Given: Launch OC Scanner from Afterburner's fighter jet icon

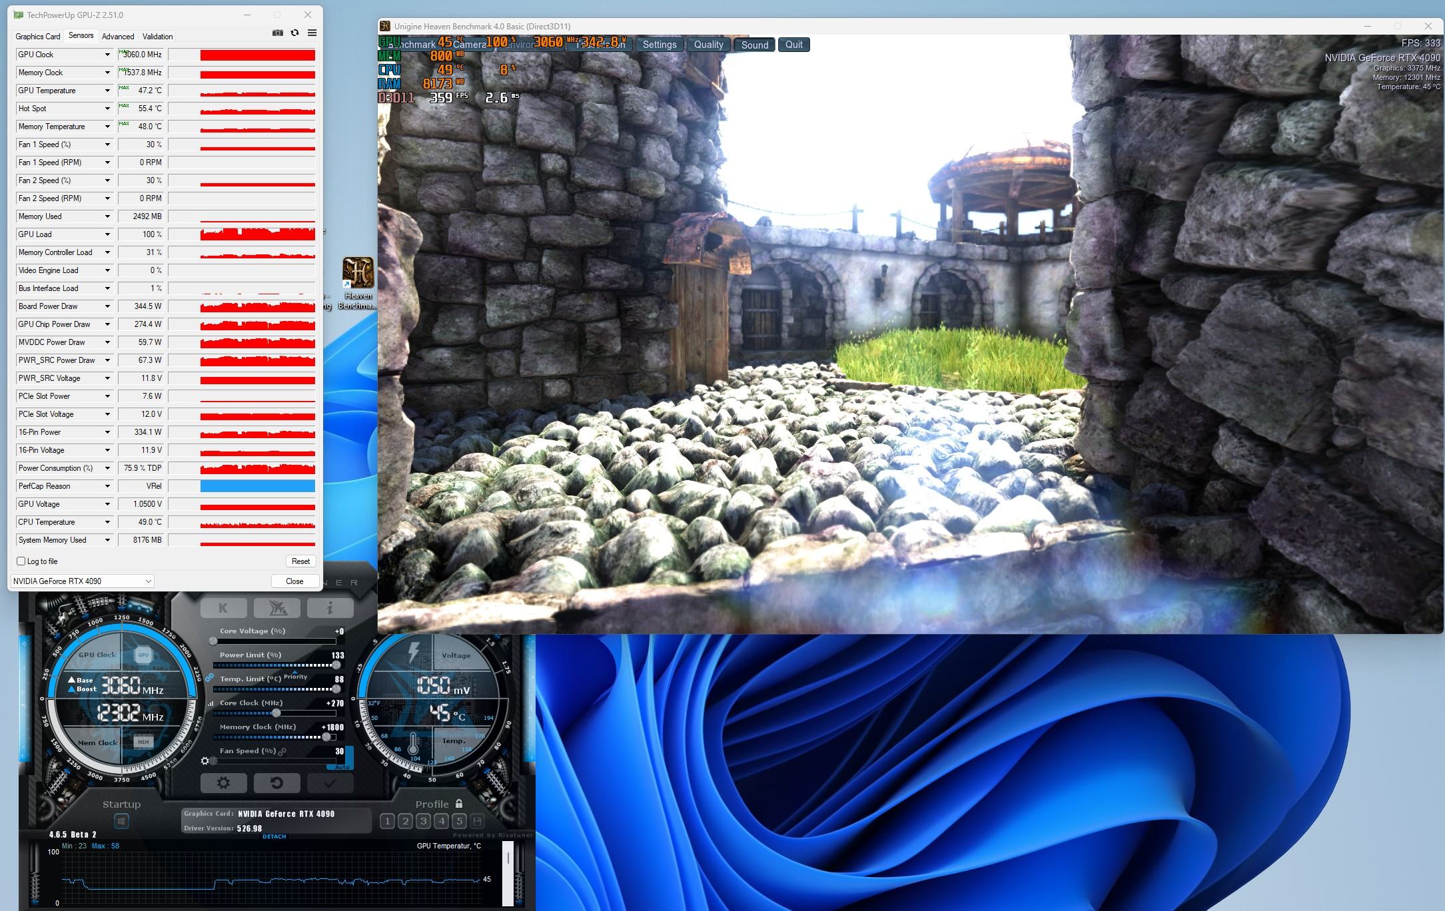Looking at the screenshot, I should point(276,607).
